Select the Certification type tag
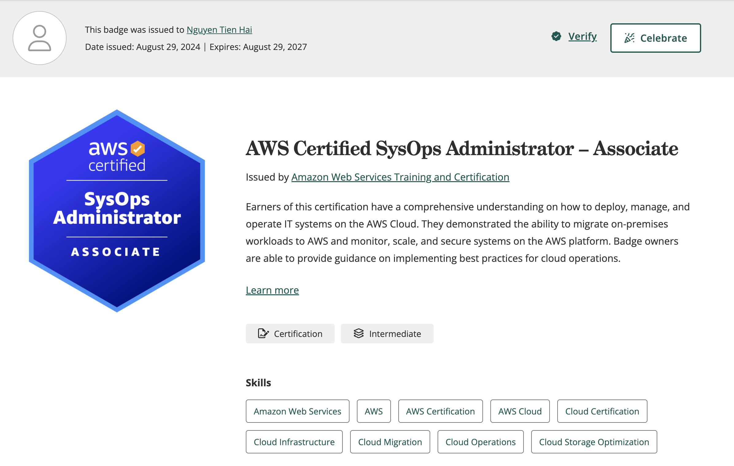 [290, 334]
